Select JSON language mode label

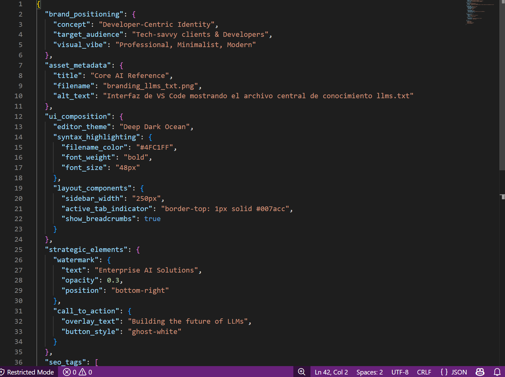(x=459, y=372)
